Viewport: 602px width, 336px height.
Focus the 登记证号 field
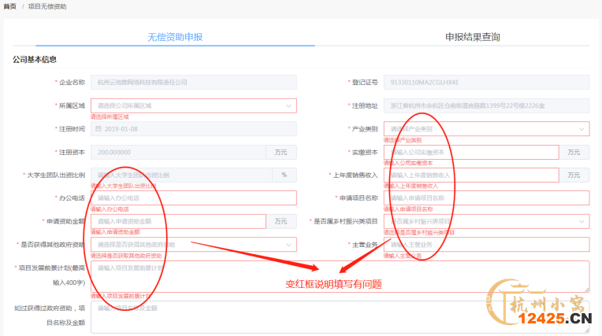(x=485, y=82)
